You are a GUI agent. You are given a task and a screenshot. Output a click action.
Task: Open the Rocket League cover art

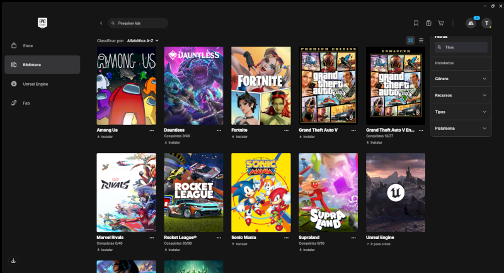193,192
